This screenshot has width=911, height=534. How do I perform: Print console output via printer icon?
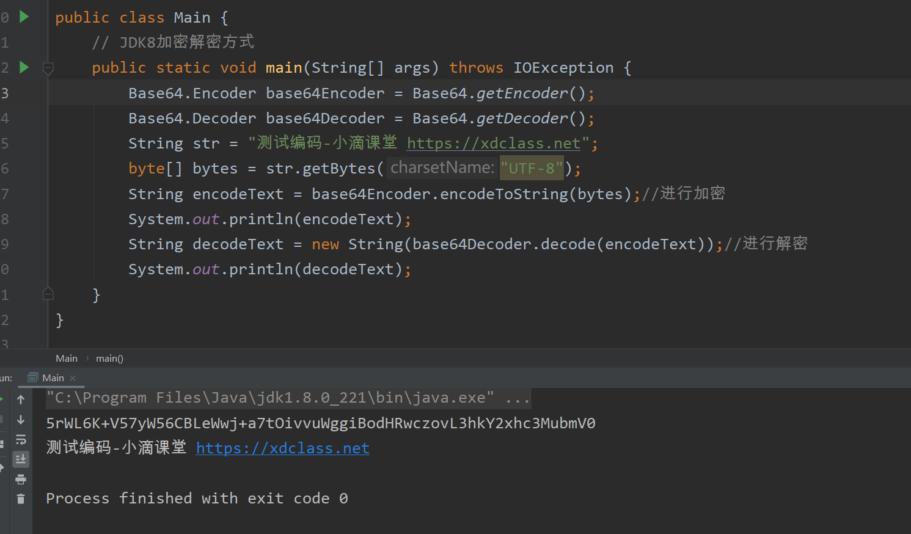point(21,480)
